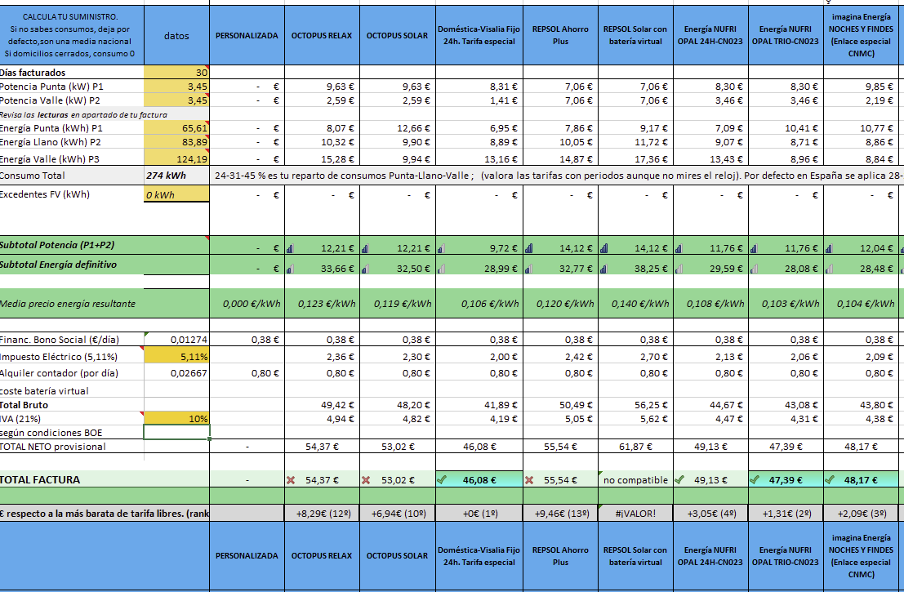The width and height of the screenshot is (904, 592).
Task: Select the Energía Llano value 83,89
Action: coord(176,142)
